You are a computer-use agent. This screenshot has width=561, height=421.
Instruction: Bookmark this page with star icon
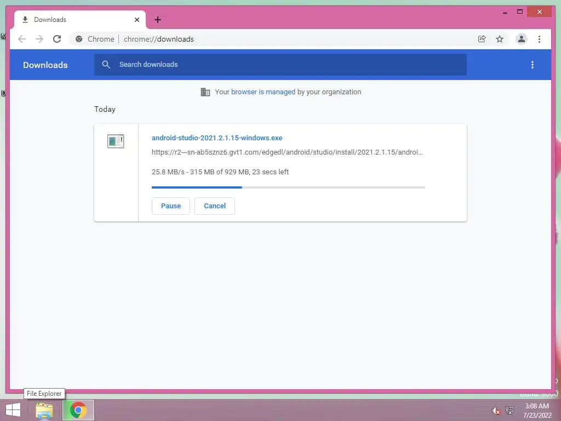(x=500, y=39)
